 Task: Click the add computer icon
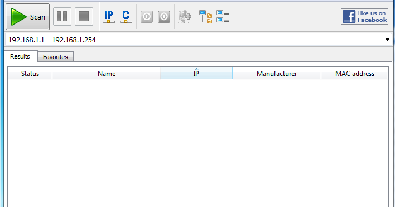tap(185, 17)
